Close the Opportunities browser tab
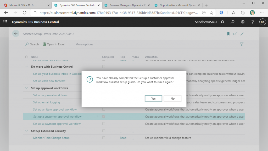268x151 pixels. 199,5
